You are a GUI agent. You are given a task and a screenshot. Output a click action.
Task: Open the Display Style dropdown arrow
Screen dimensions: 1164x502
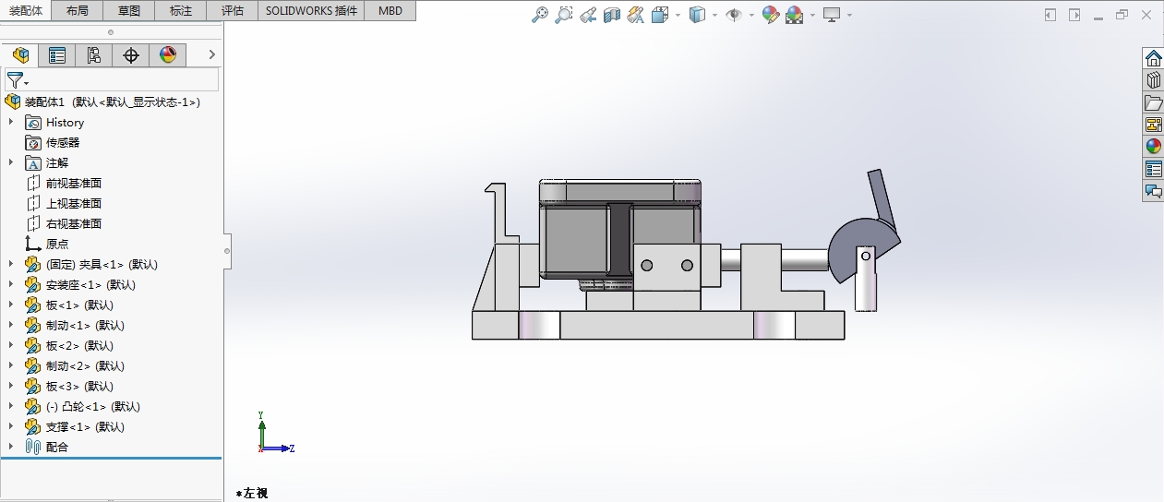point(715,16)
